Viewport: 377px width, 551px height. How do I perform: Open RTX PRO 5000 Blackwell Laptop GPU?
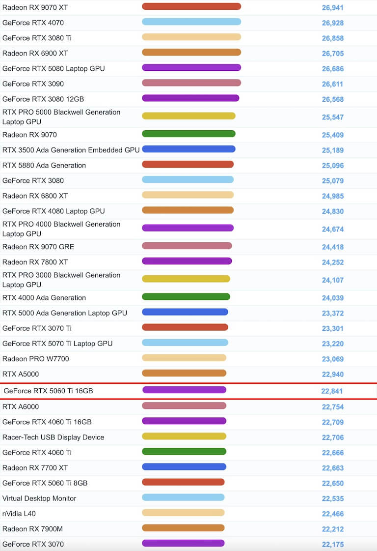(x=61, y=117)
